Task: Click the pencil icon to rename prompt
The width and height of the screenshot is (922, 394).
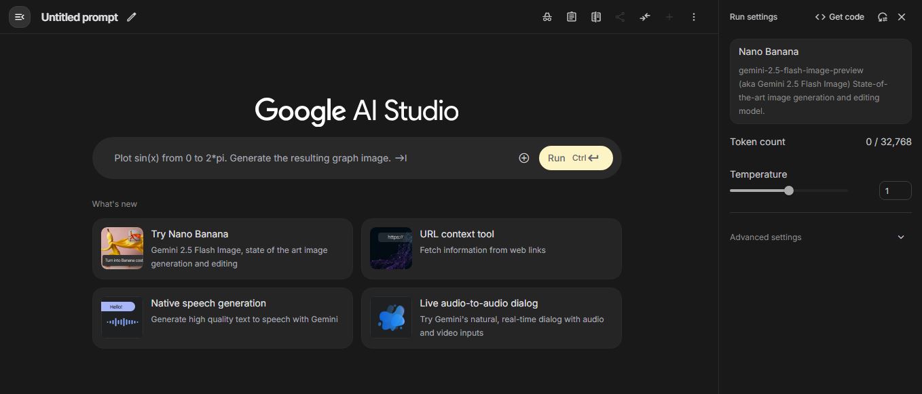Action: click(x=132, y=17)
